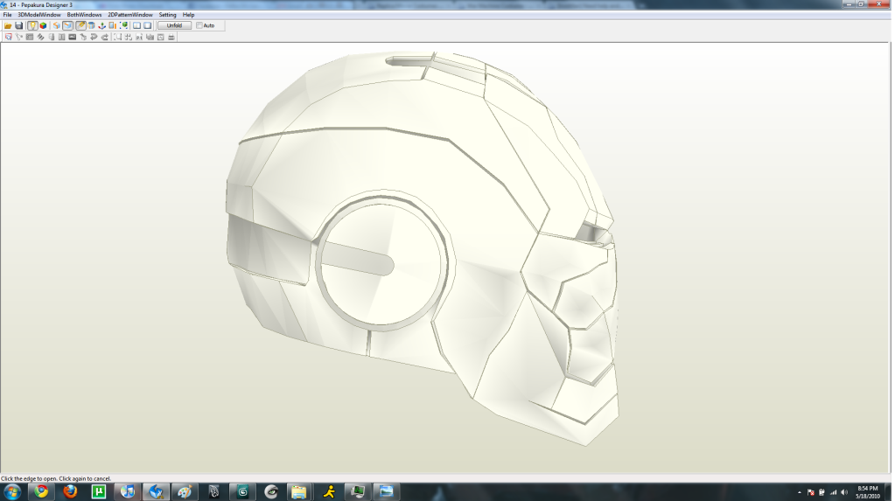This screenshot has width=895, height=501.
Task: Save the model using the floppy disk icon
Action: click(19, 25)
